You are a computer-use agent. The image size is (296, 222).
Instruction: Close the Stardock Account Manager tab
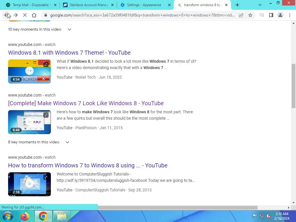pos(112,5)
